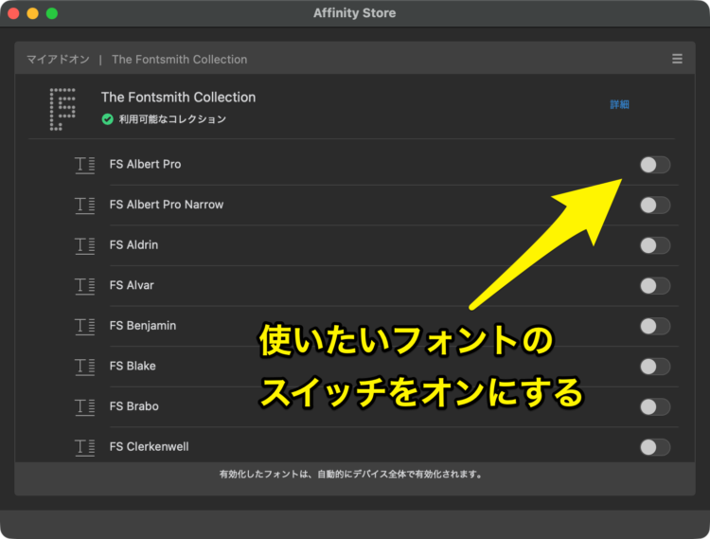Go back to マイアドオン breadcrumb
The image size is (710, 539).
click(58, 59)
